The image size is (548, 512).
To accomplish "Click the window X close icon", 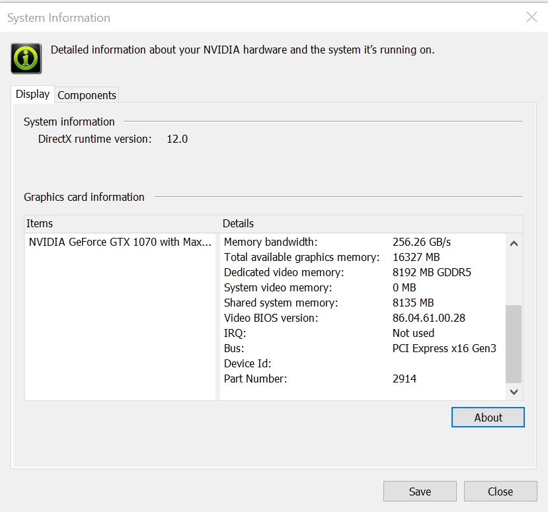I will tap(531, 17).
